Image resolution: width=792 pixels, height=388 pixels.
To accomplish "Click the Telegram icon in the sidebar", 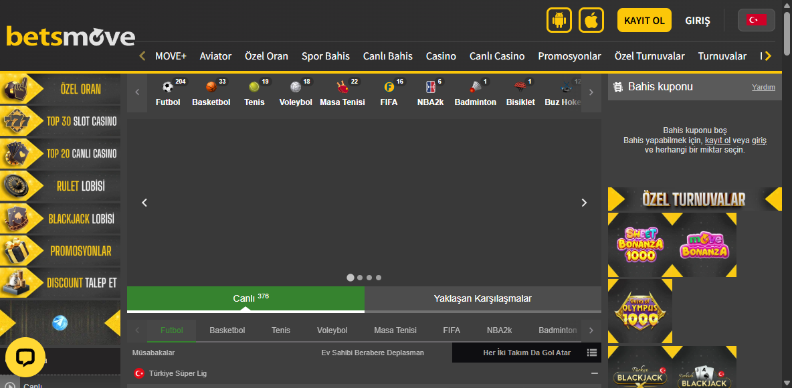I will 60,322.
